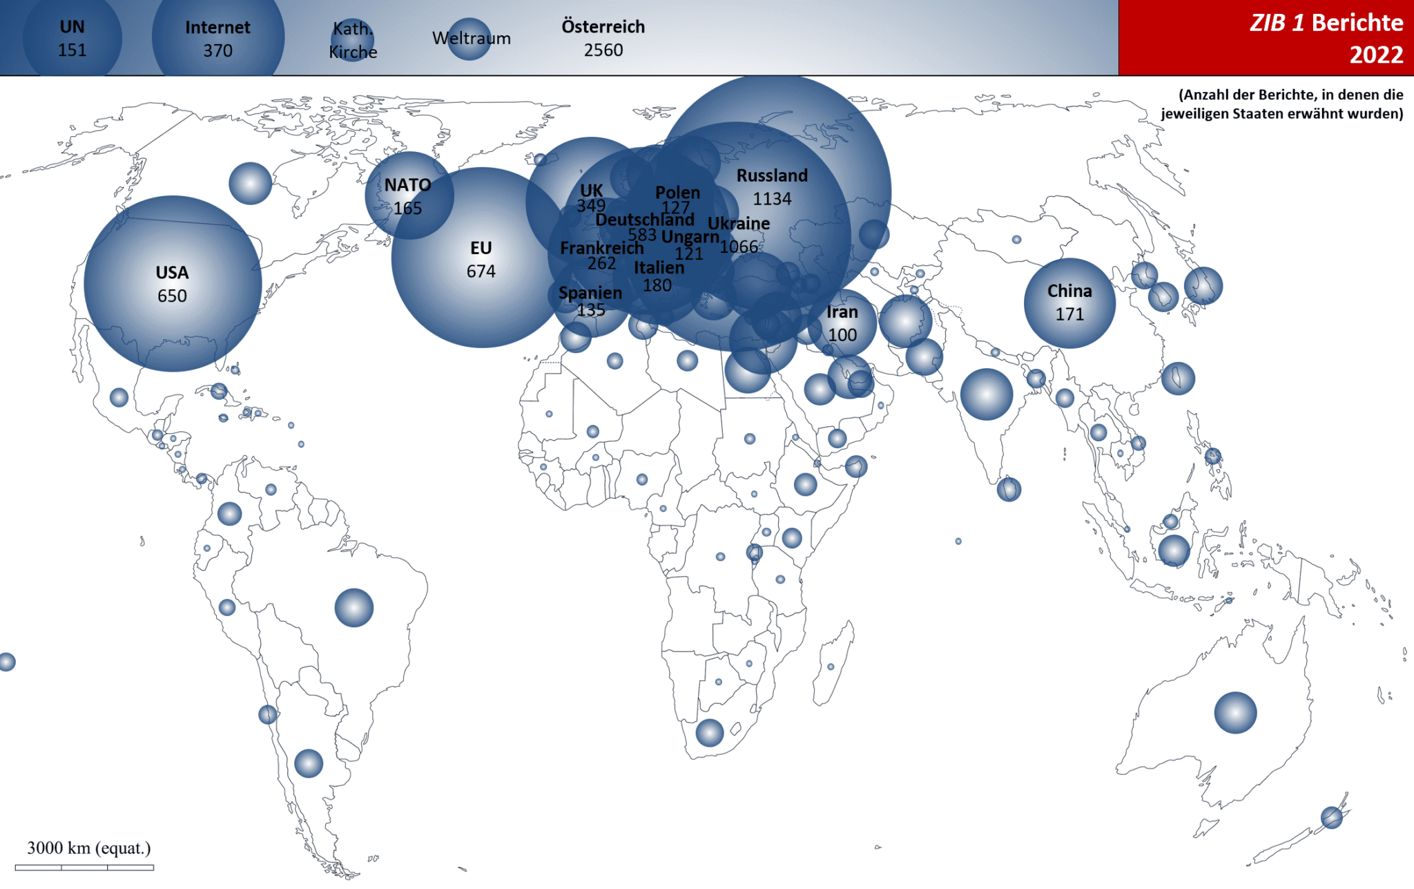Click the Ukraine 1066 label
Viewport: 1414px width, 889px height.
pyautogui.click(x=739, y=235)
